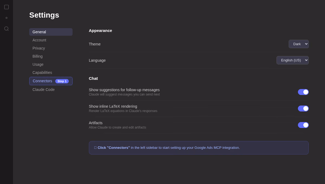Turn off the Artifacts toggle
Screen dimensions: 325x184
pos(303,125)
